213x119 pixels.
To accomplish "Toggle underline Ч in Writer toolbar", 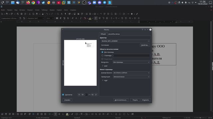I will [64, 18].
